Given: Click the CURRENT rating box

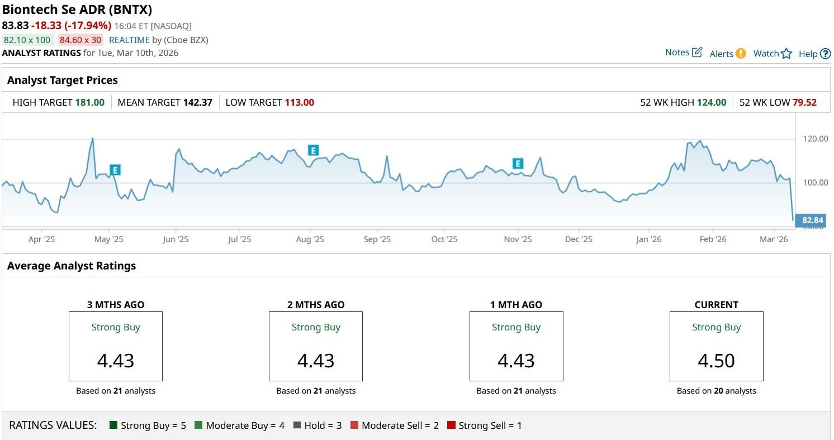Looking at the screenshot, I should tap(717, 347).
